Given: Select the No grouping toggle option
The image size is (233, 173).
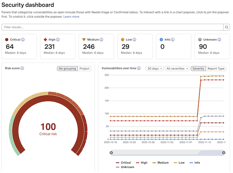Looking at the screenshot, I should coord(67,69).
